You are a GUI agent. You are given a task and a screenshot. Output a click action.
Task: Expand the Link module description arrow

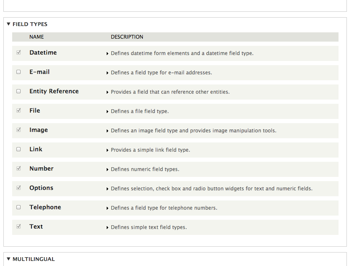coord(108,150)
